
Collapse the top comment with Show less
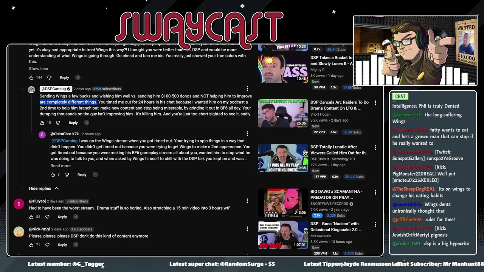pyautogui.click(x=38, y=69)
